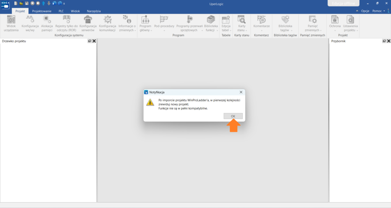Open Konfiguracja we/wy configuration
391x208 pixels.
coord(30,24)
